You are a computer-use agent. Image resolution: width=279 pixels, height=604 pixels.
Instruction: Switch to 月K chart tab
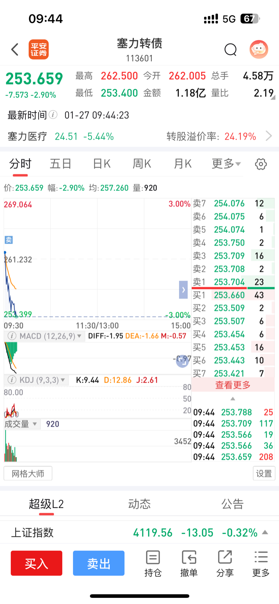(182, 164)
